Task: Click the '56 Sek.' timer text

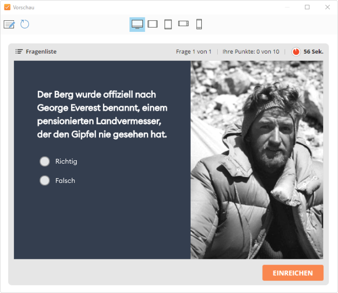Action: 313,52
